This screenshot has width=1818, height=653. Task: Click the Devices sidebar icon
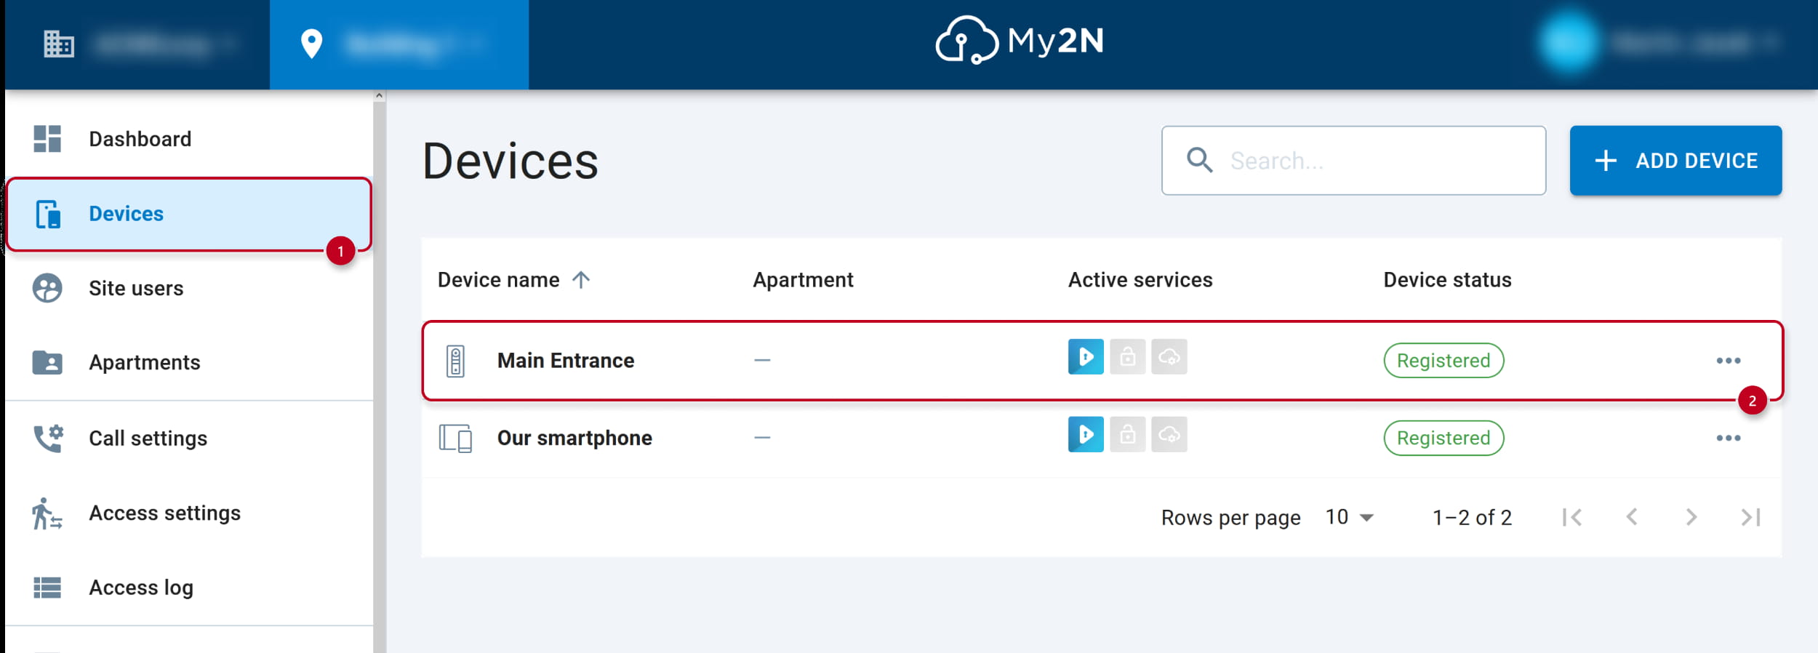(x=48, y=215)
